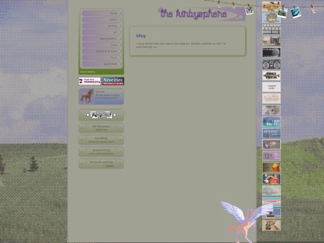Click the purple tarot cards stamp

[x=271, y=156]
